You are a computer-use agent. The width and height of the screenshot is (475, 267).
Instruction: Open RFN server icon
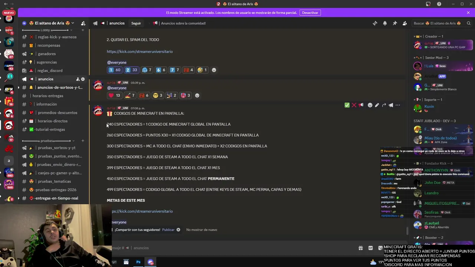tap(9, 89)
